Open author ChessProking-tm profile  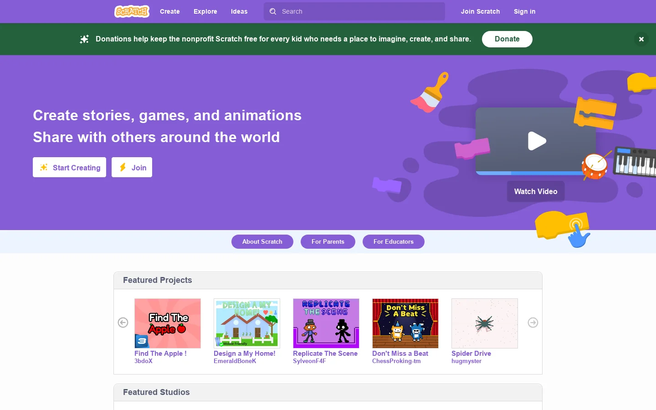[x=396, y=361]
